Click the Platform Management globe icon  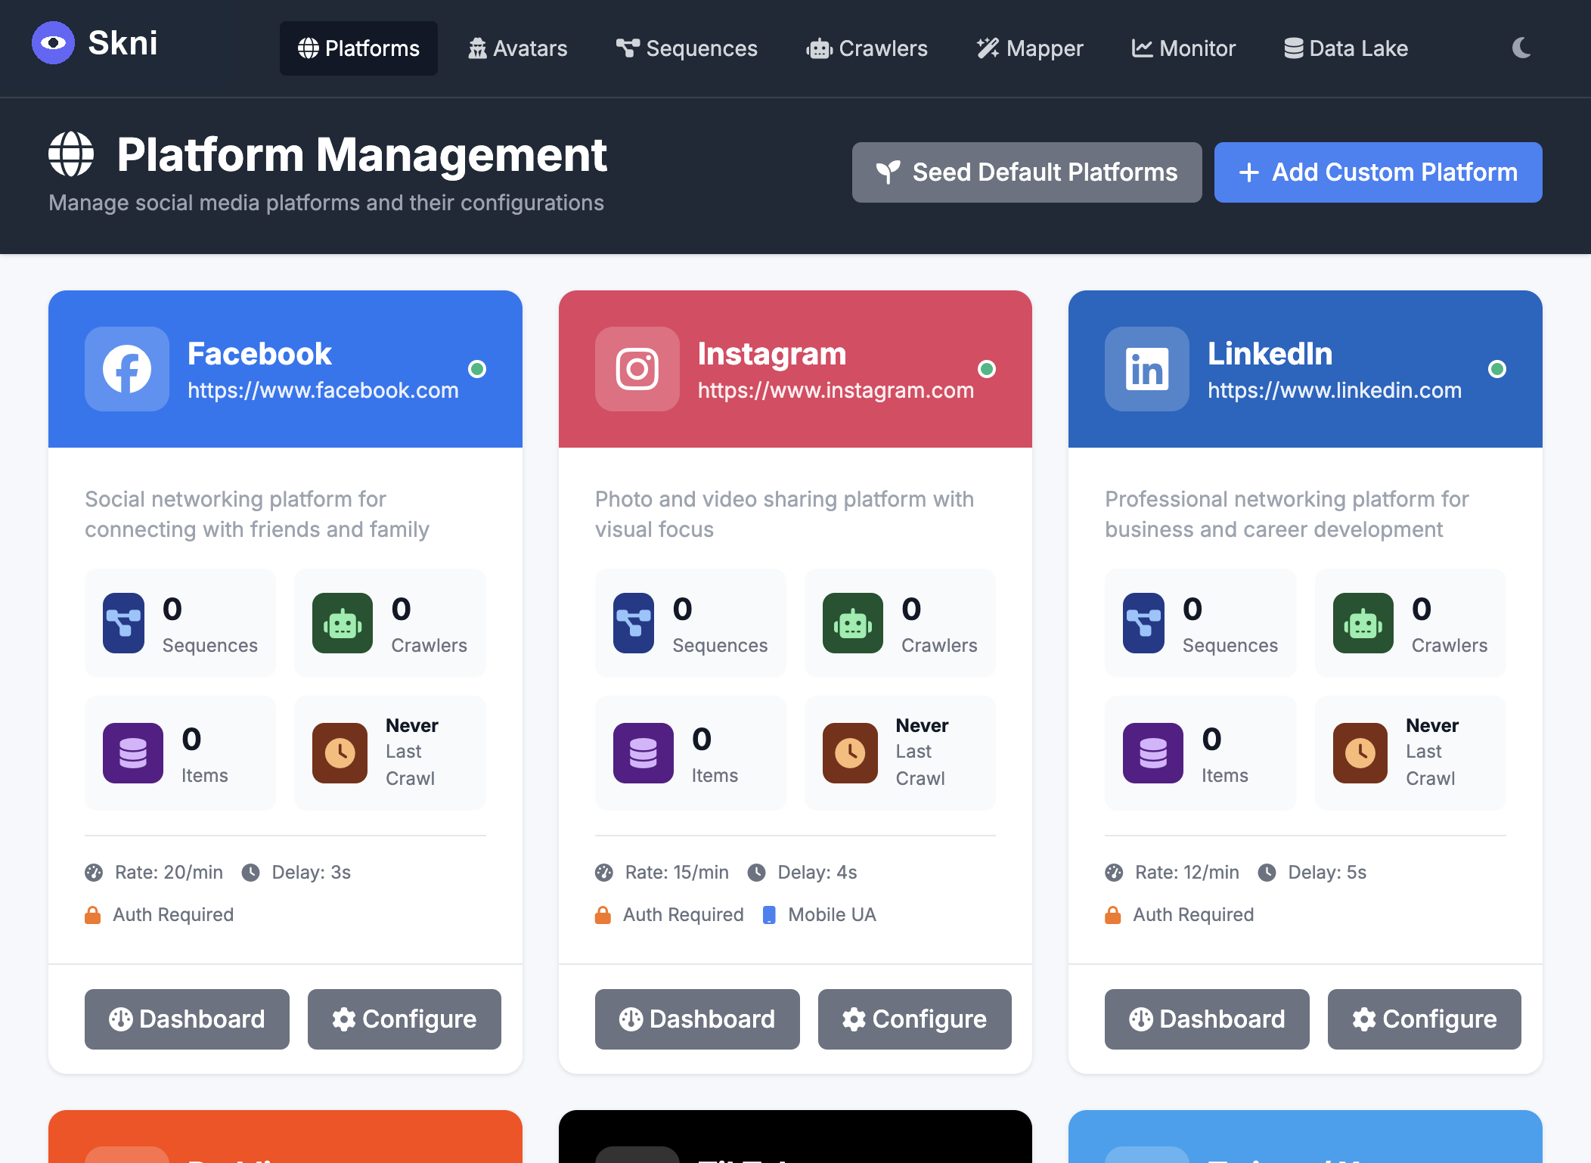pos(71,154)
